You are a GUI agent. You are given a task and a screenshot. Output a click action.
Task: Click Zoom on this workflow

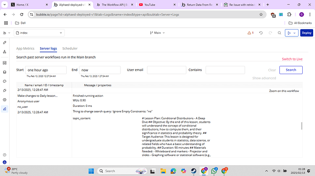[284, 91]
